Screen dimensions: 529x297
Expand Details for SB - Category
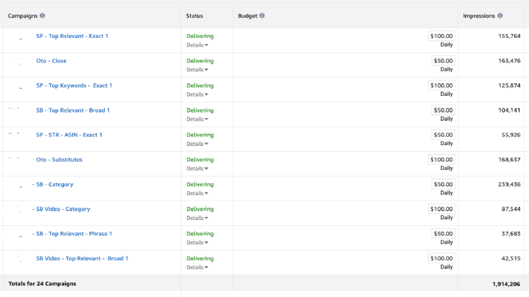click(197, 193)
